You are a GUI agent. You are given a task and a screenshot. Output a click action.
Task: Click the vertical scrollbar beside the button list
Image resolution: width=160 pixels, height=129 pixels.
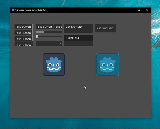click(x=33, y=32)
